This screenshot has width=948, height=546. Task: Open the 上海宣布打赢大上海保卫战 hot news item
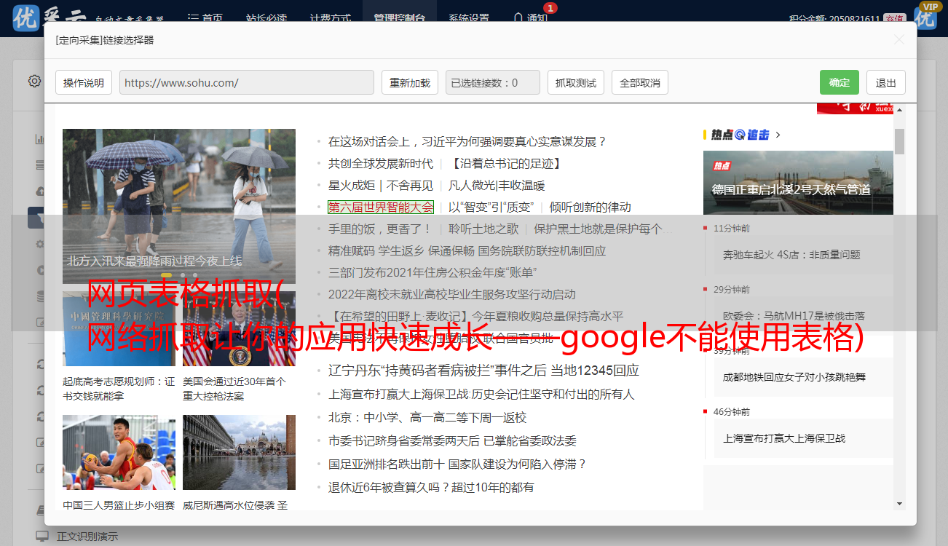(x=783, y=438)
